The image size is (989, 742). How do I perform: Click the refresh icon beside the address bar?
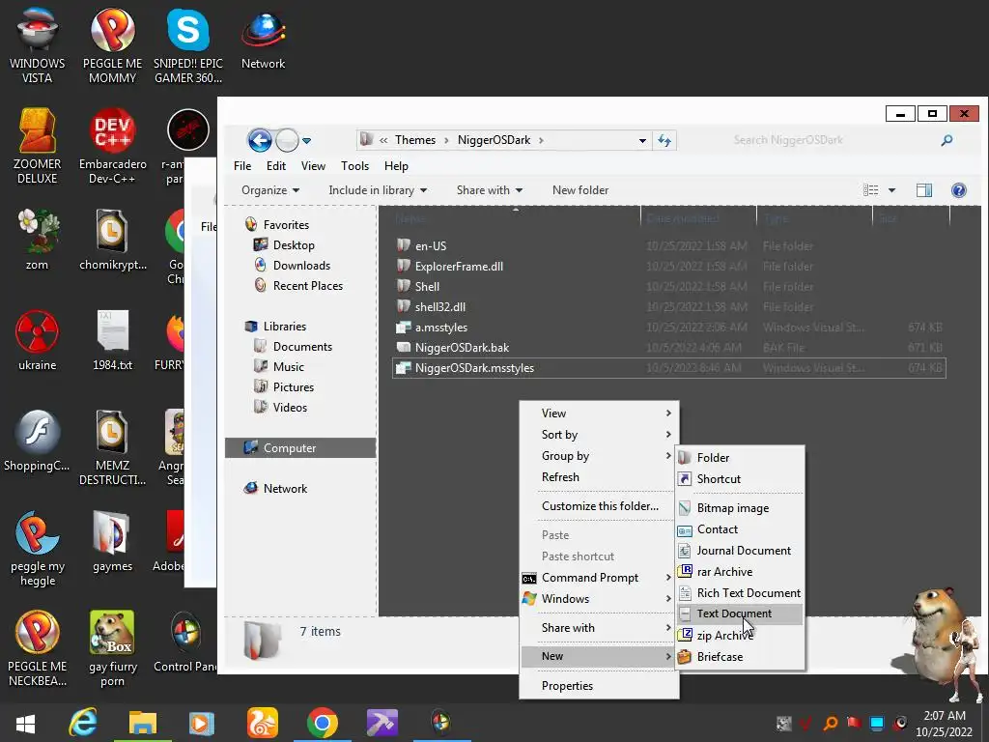[x=664, y=140]
